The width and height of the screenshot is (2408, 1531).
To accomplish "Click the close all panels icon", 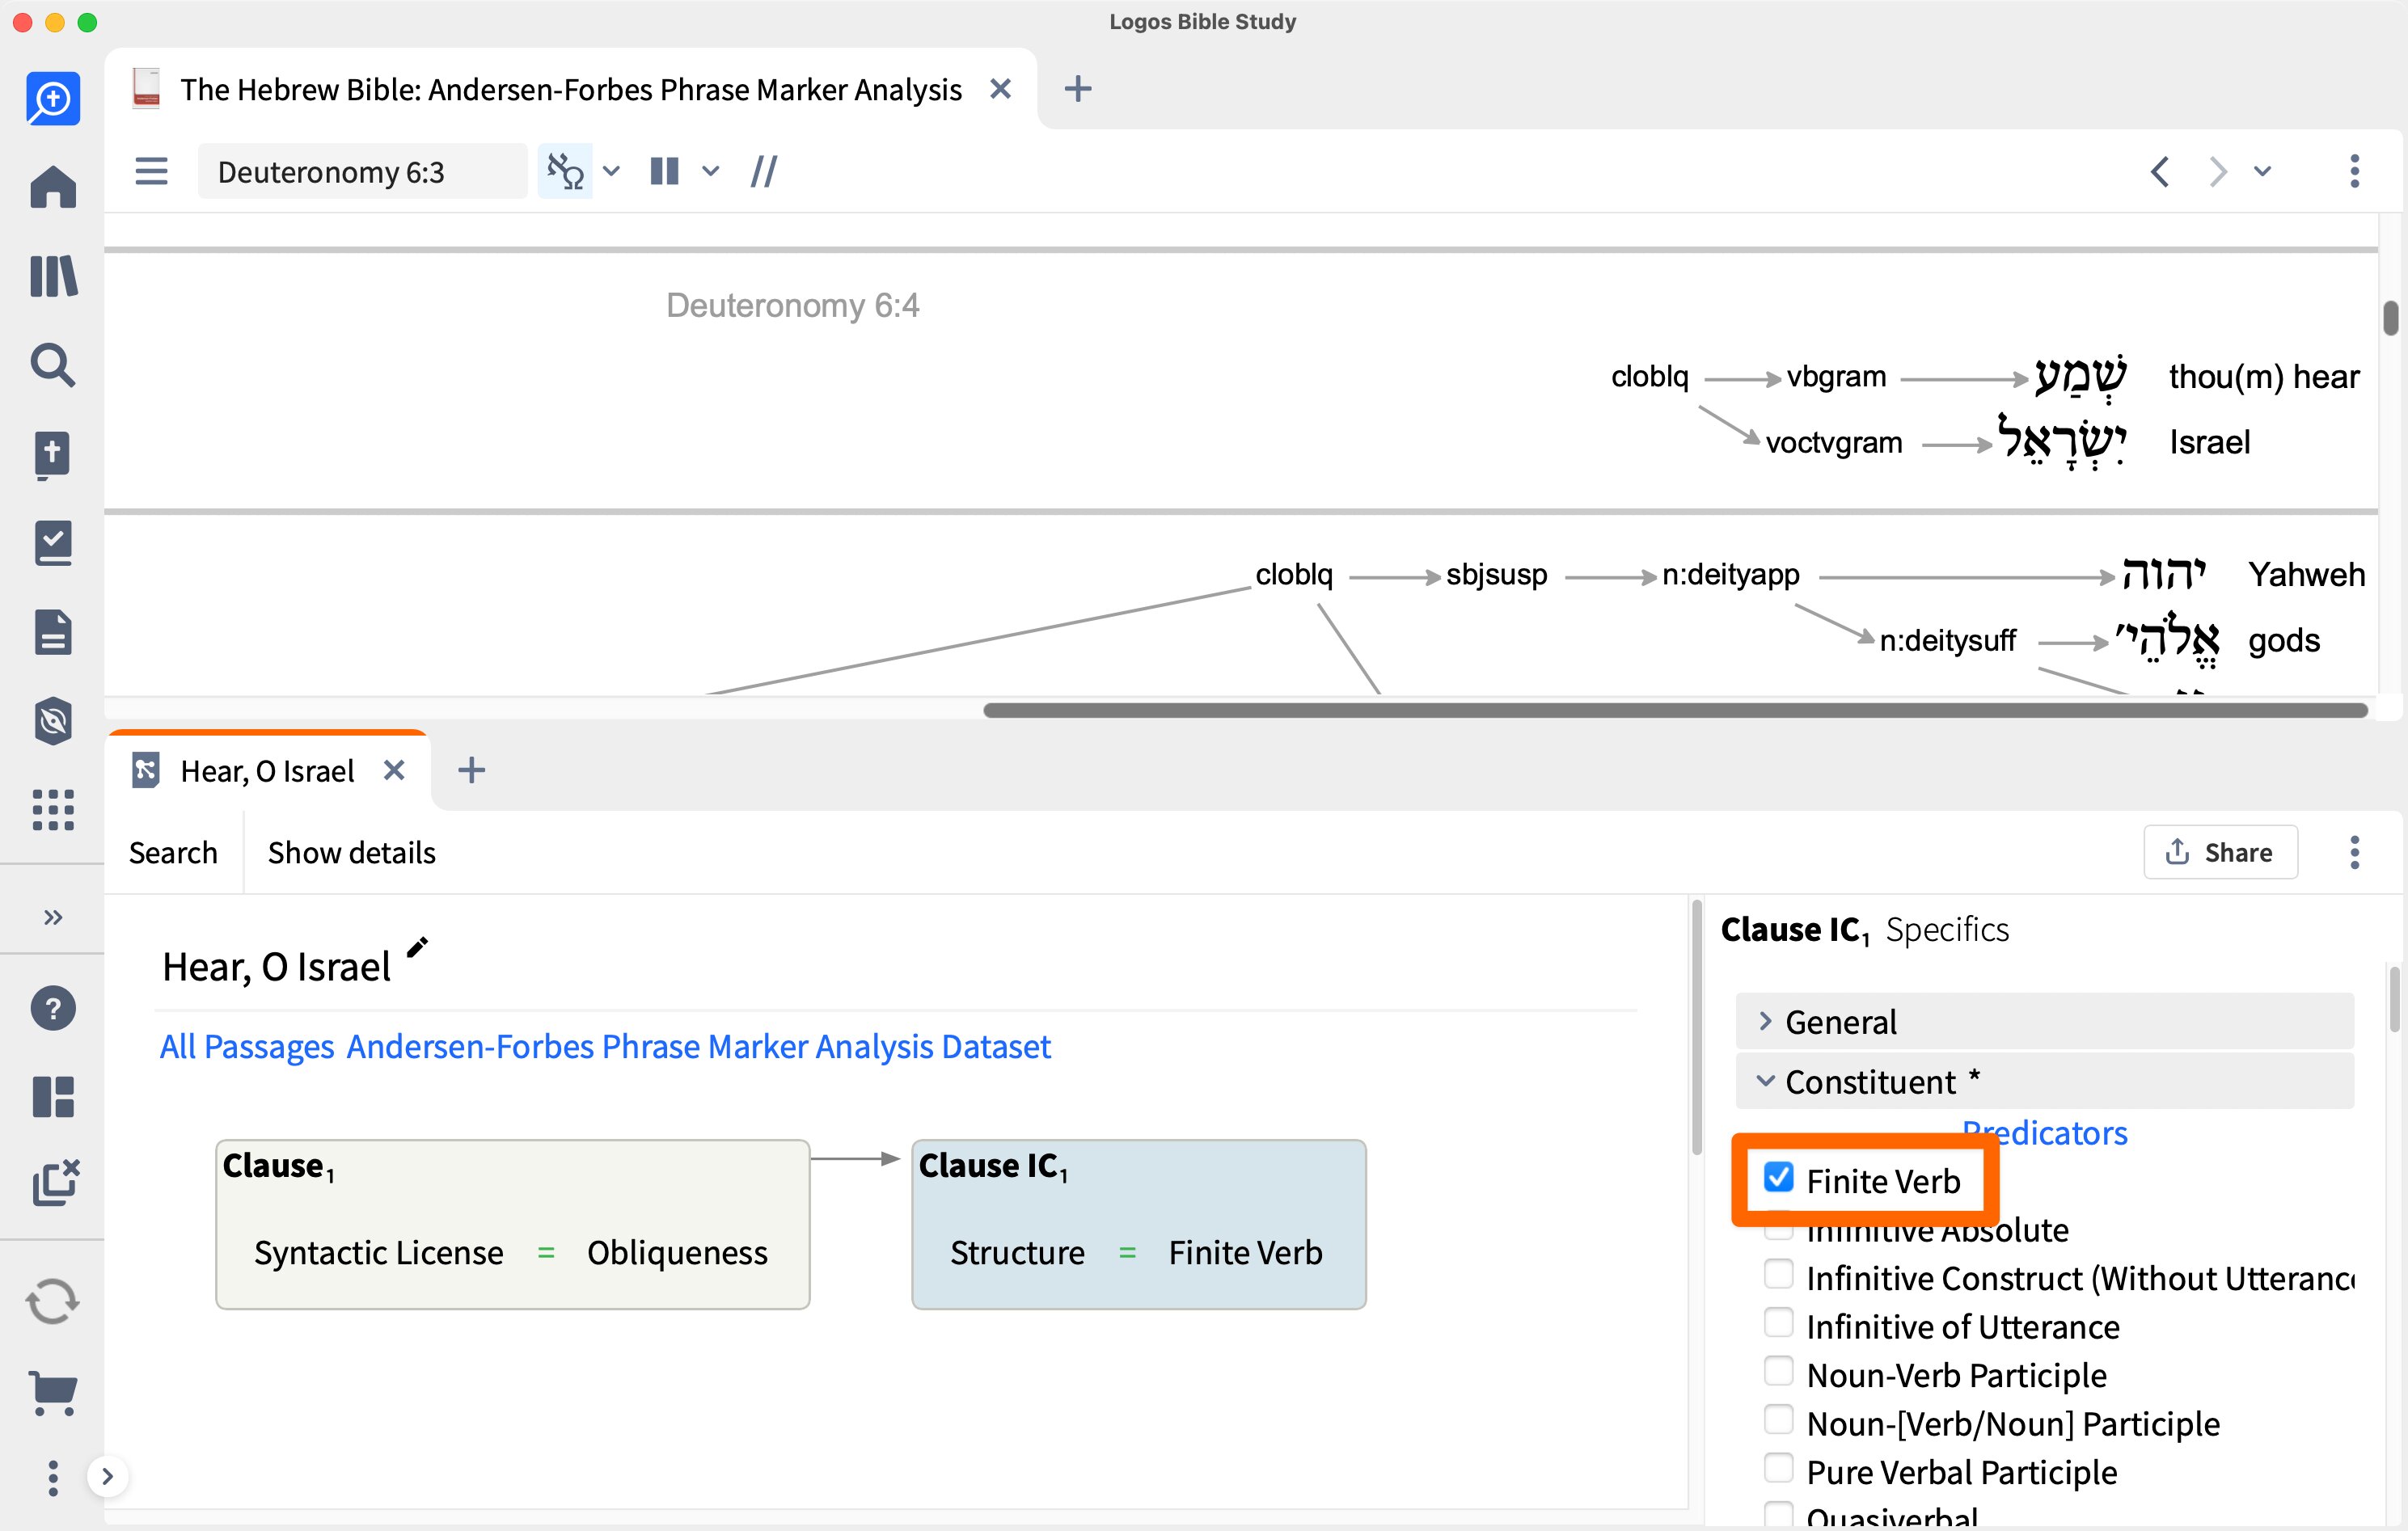I will [55, 1183].
